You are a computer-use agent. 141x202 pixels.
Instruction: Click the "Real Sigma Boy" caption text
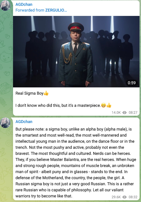tap(30, 93)
